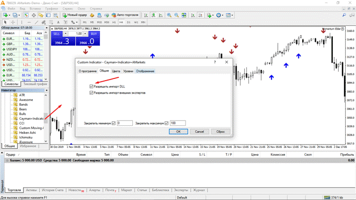Toggle Авто-торговля in the toolbar
356x200 pixels.
click(125, 15)
